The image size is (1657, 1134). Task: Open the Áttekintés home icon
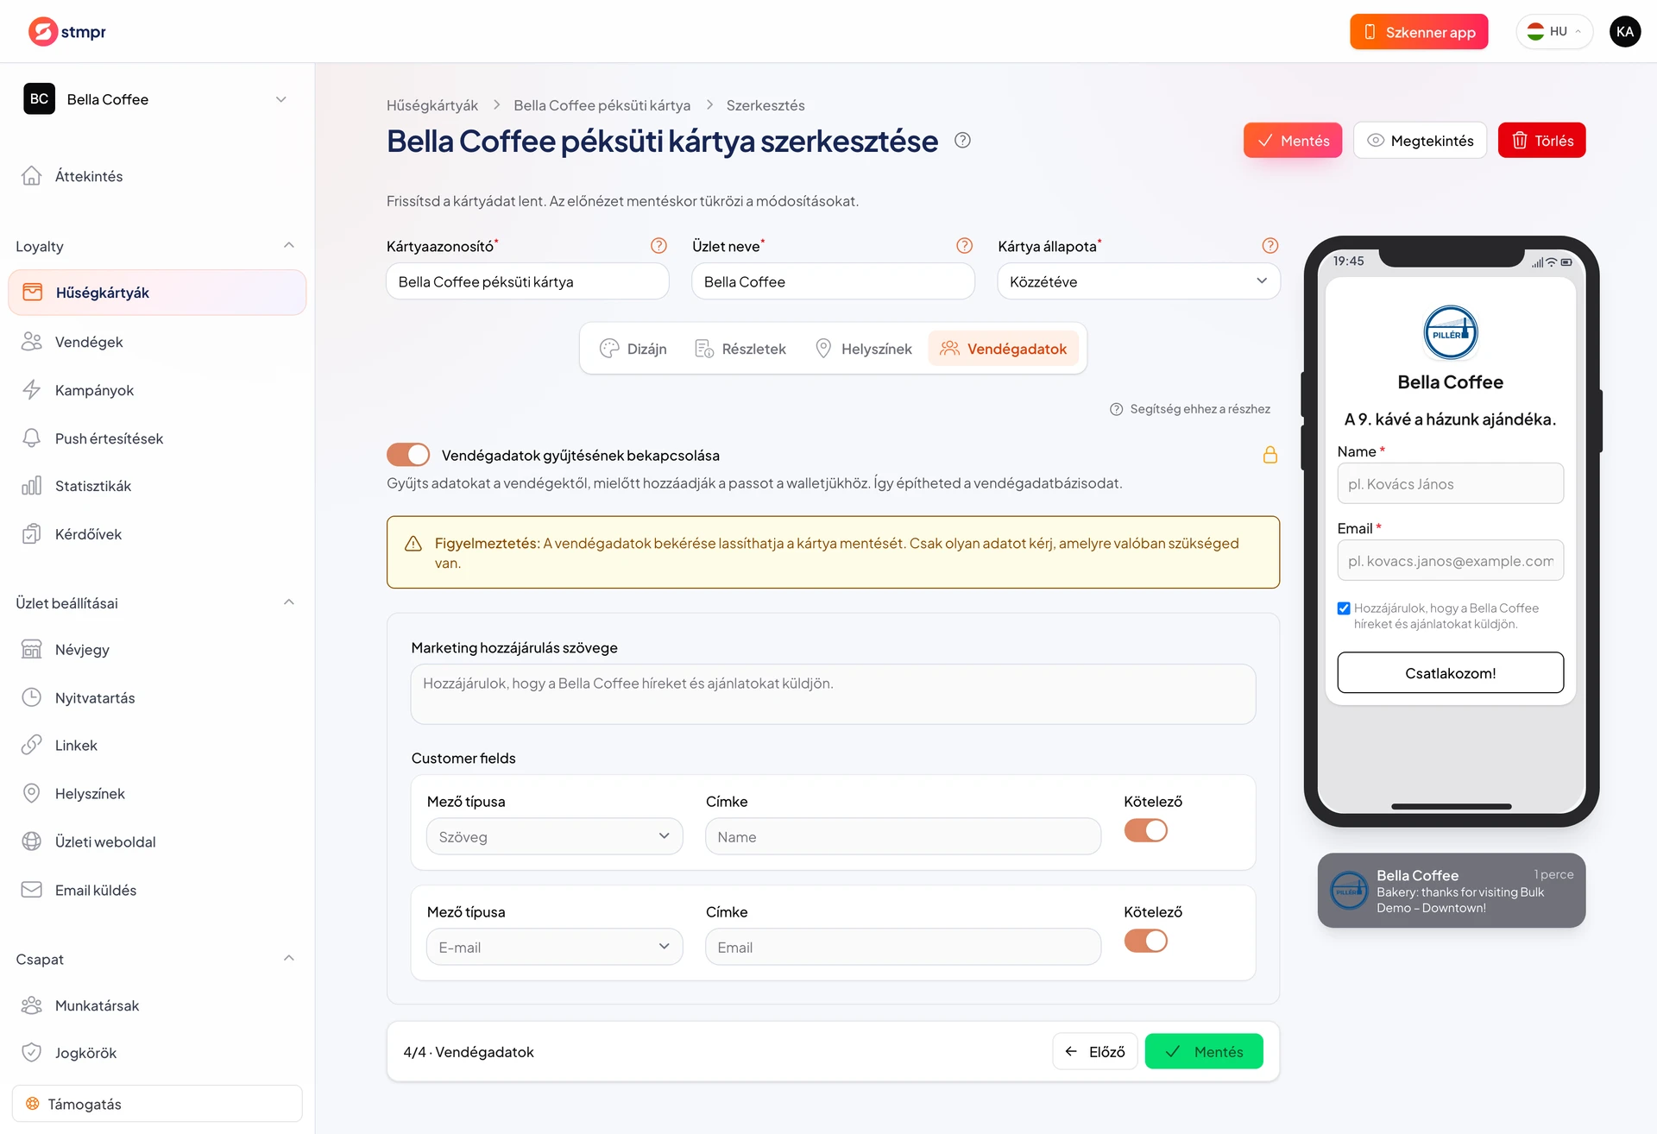click(32, 176)
